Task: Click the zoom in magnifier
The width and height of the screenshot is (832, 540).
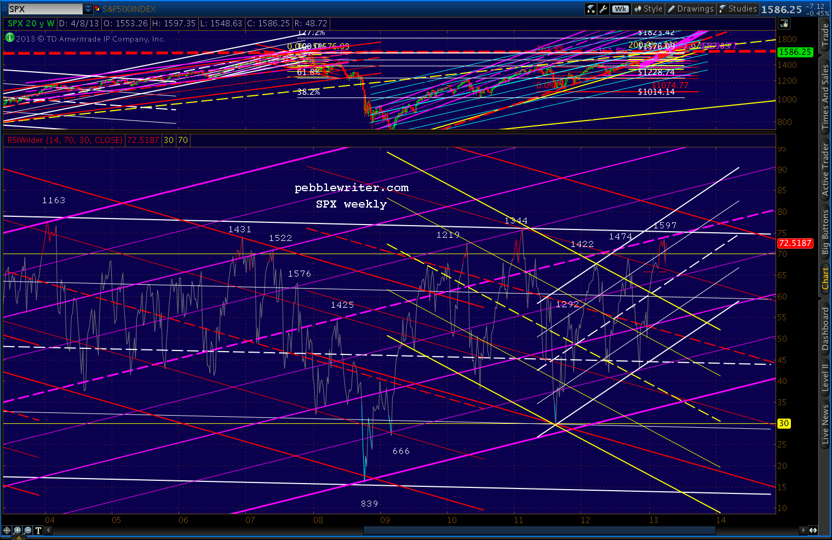Action: point(18,530)
